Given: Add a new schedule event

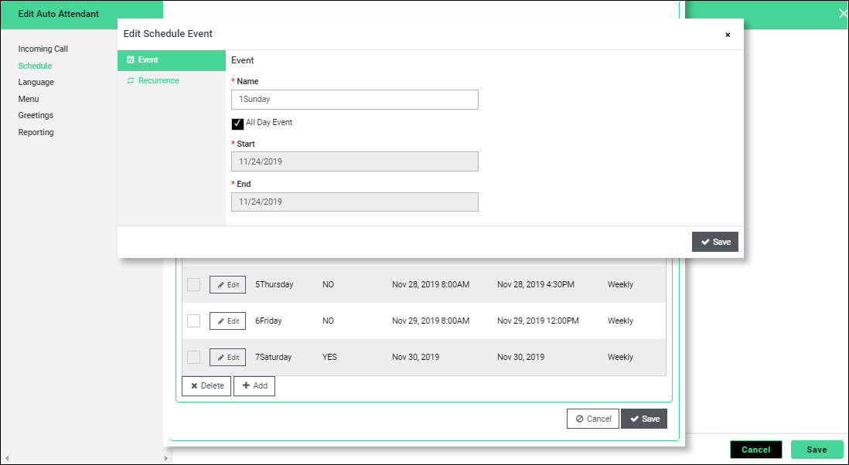Looking at the screenshot, I should (x=254, y=385).
